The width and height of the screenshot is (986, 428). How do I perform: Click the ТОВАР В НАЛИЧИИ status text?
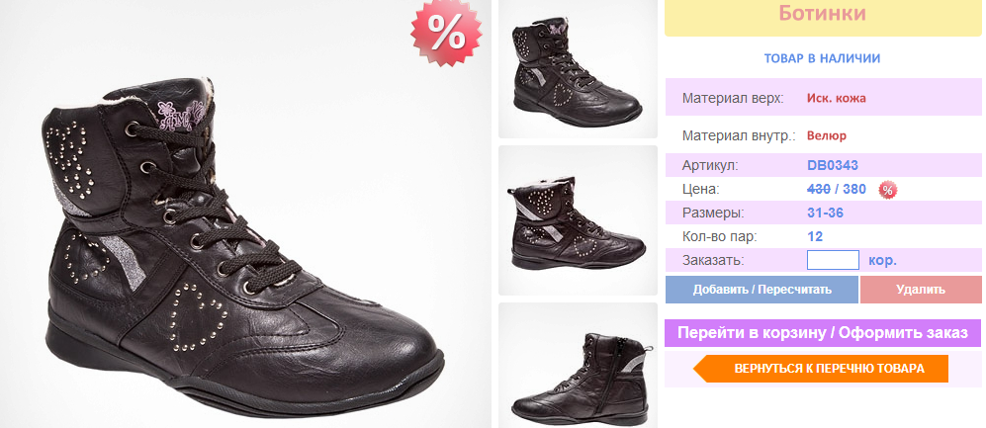[822, 58]
